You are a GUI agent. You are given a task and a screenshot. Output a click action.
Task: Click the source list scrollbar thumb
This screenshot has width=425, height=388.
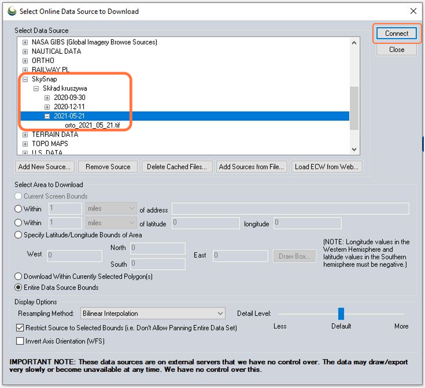pyautogui.click(x=354, y=108)
